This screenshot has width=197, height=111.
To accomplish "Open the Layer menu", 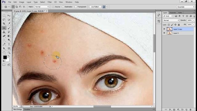I will click(x=29, y=2).
